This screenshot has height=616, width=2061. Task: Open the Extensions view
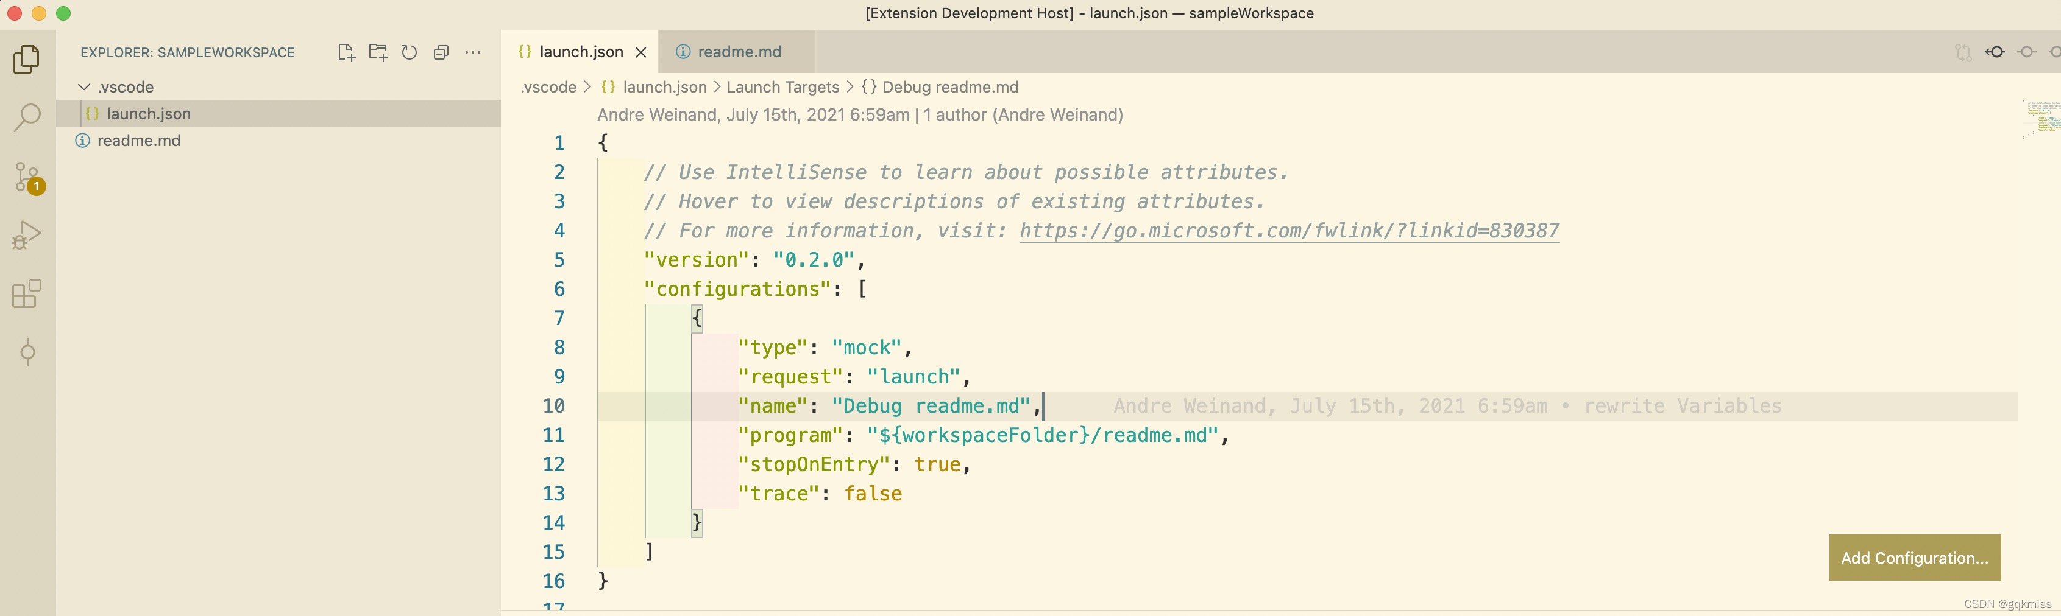[27, 293]
